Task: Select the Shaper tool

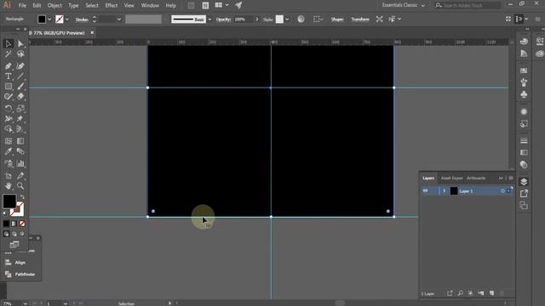Action: coord(9,97)
